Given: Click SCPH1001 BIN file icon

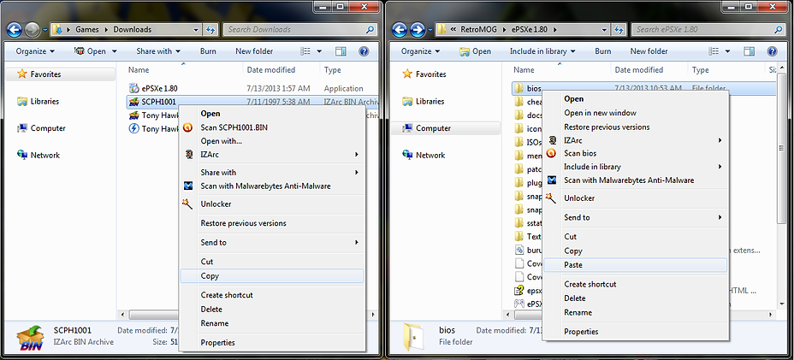Looking at the screenshot, I should click(133, 102).
